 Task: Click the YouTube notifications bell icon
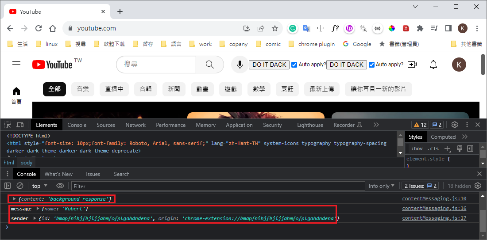click(x=433, y=65)
